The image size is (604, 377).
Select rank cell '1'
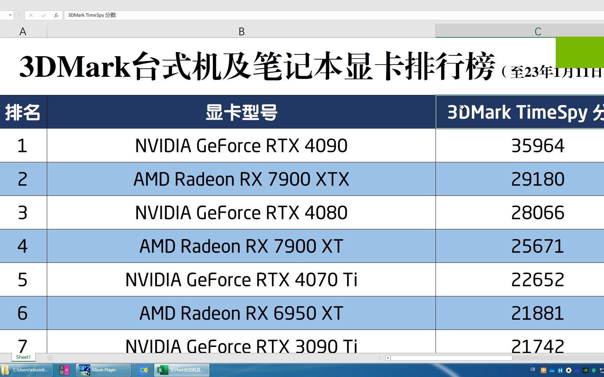pyautogui.click(x=23, y=146)
